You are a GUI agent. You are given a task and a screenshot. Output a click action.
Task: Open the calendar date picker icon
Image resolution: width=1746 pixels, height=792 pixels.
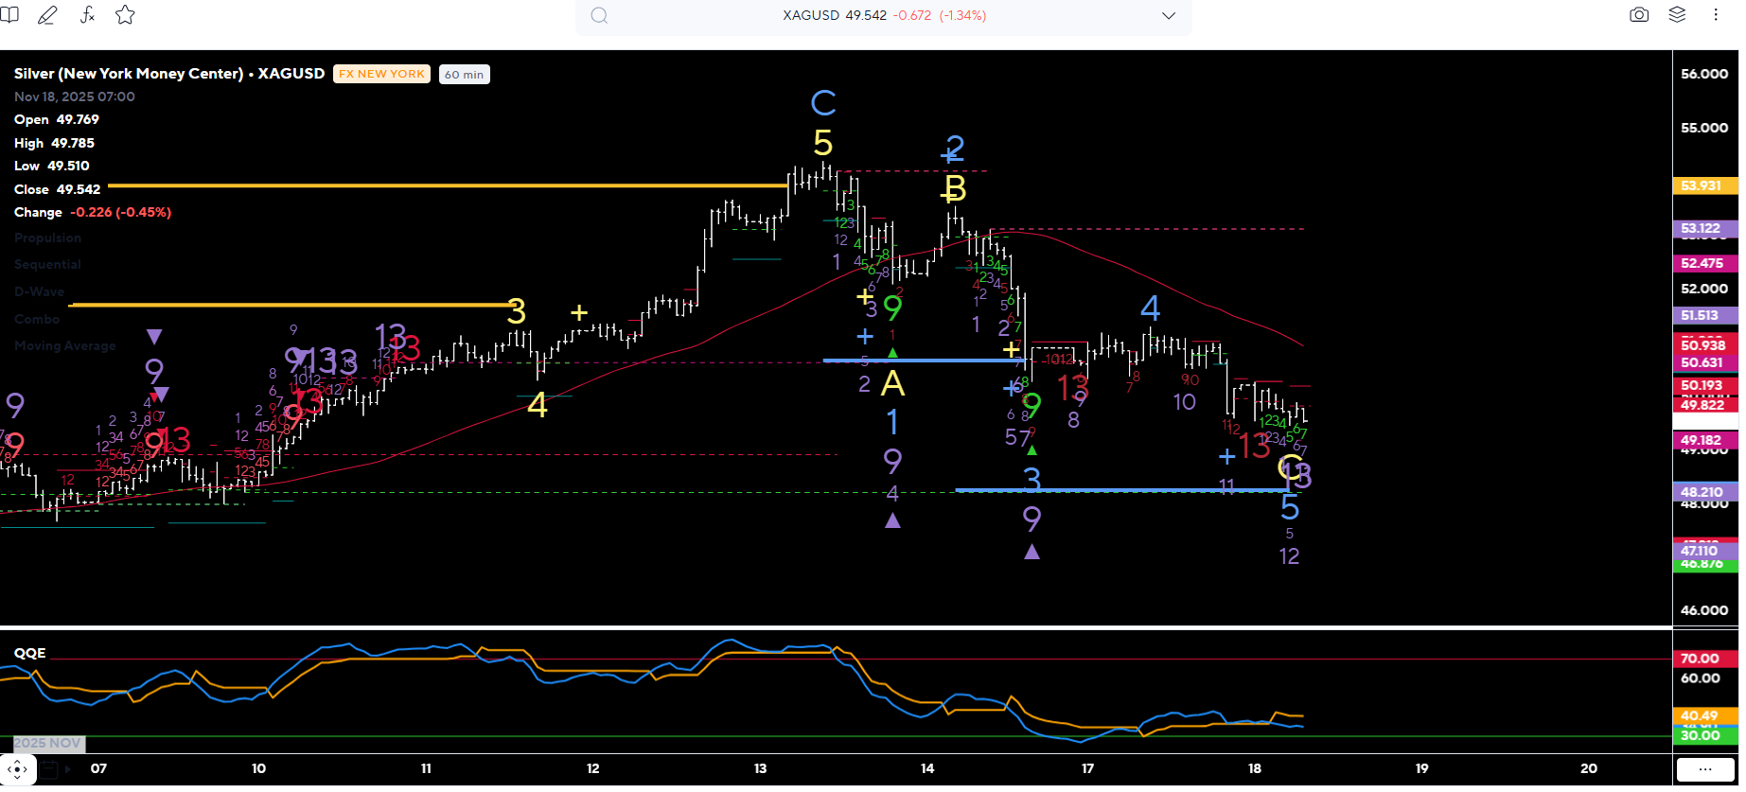49,769
